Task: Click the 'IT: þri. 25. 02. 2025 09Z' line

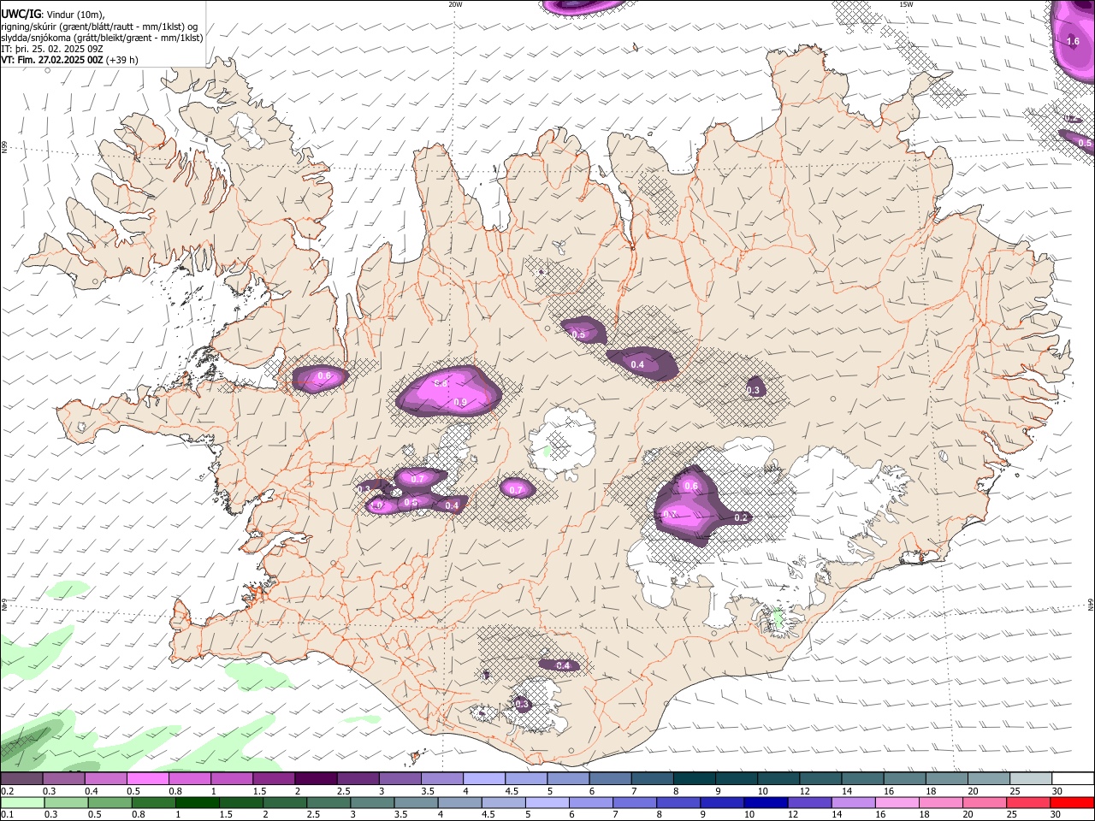Action: click(x=53, y=49)
